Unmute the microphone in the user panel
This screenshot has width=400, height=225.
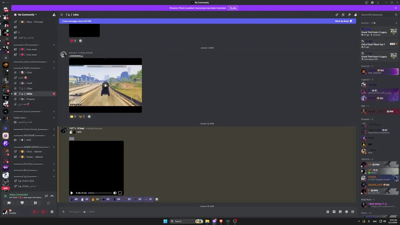tap(34, 212)
